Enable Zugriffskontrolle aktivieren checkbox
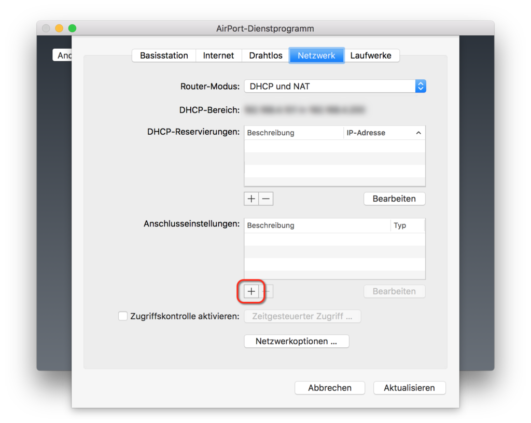 coord(123,316)
